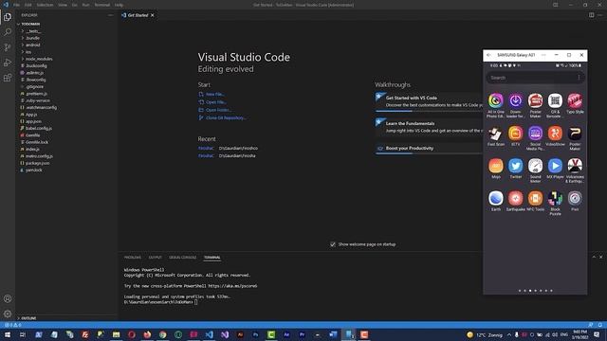
Task: Split the editor with the layout icon
Action: tap(591, 15)
